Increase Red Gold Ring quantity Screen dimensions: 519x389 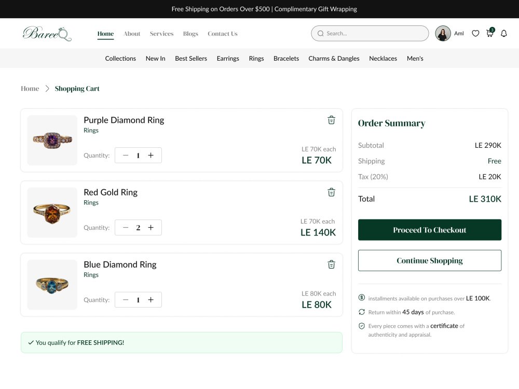[151, 228]
